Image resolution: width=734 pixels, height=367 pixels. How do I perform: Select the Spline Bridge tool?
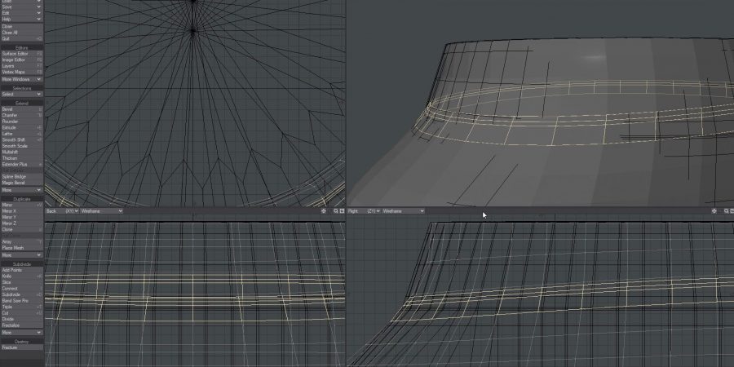21,176
